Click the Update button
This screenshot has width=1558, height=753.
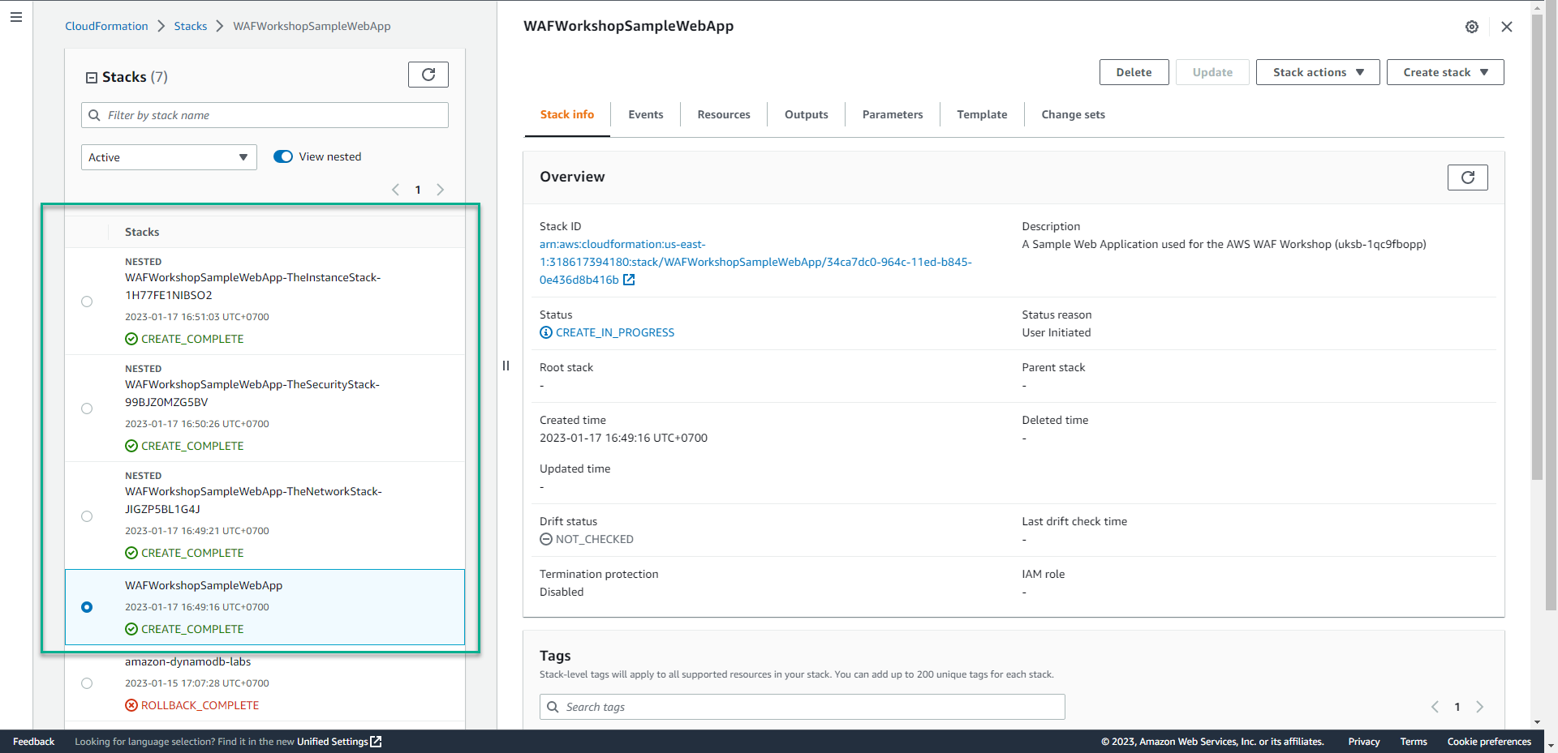tap(1213, 72)
